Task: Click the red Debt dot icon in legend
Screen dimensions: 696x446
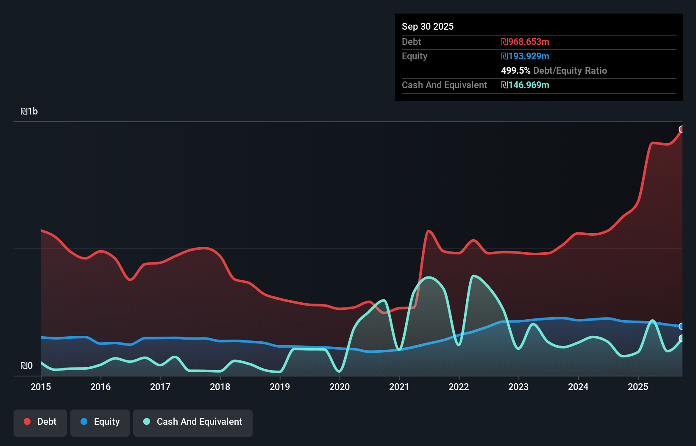Action: (x=27, y=421)
